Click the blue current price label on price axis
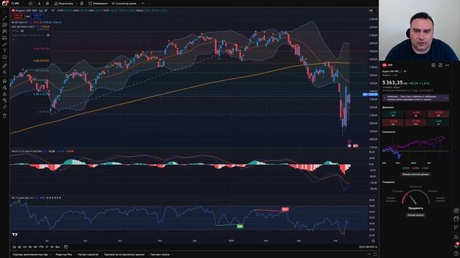The width and height of the screenshot is (460, 258). [370, 95]
